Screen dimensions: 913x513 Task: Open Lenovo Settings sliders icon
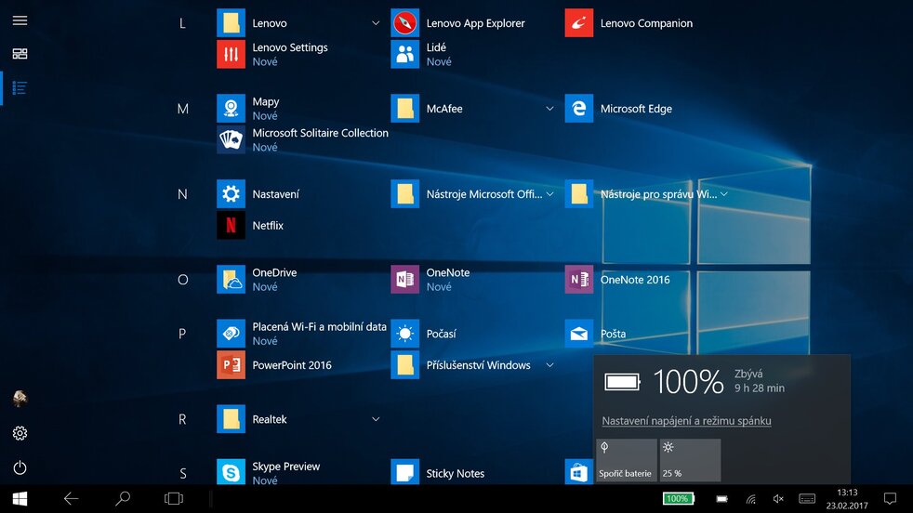tap(231, 54)
